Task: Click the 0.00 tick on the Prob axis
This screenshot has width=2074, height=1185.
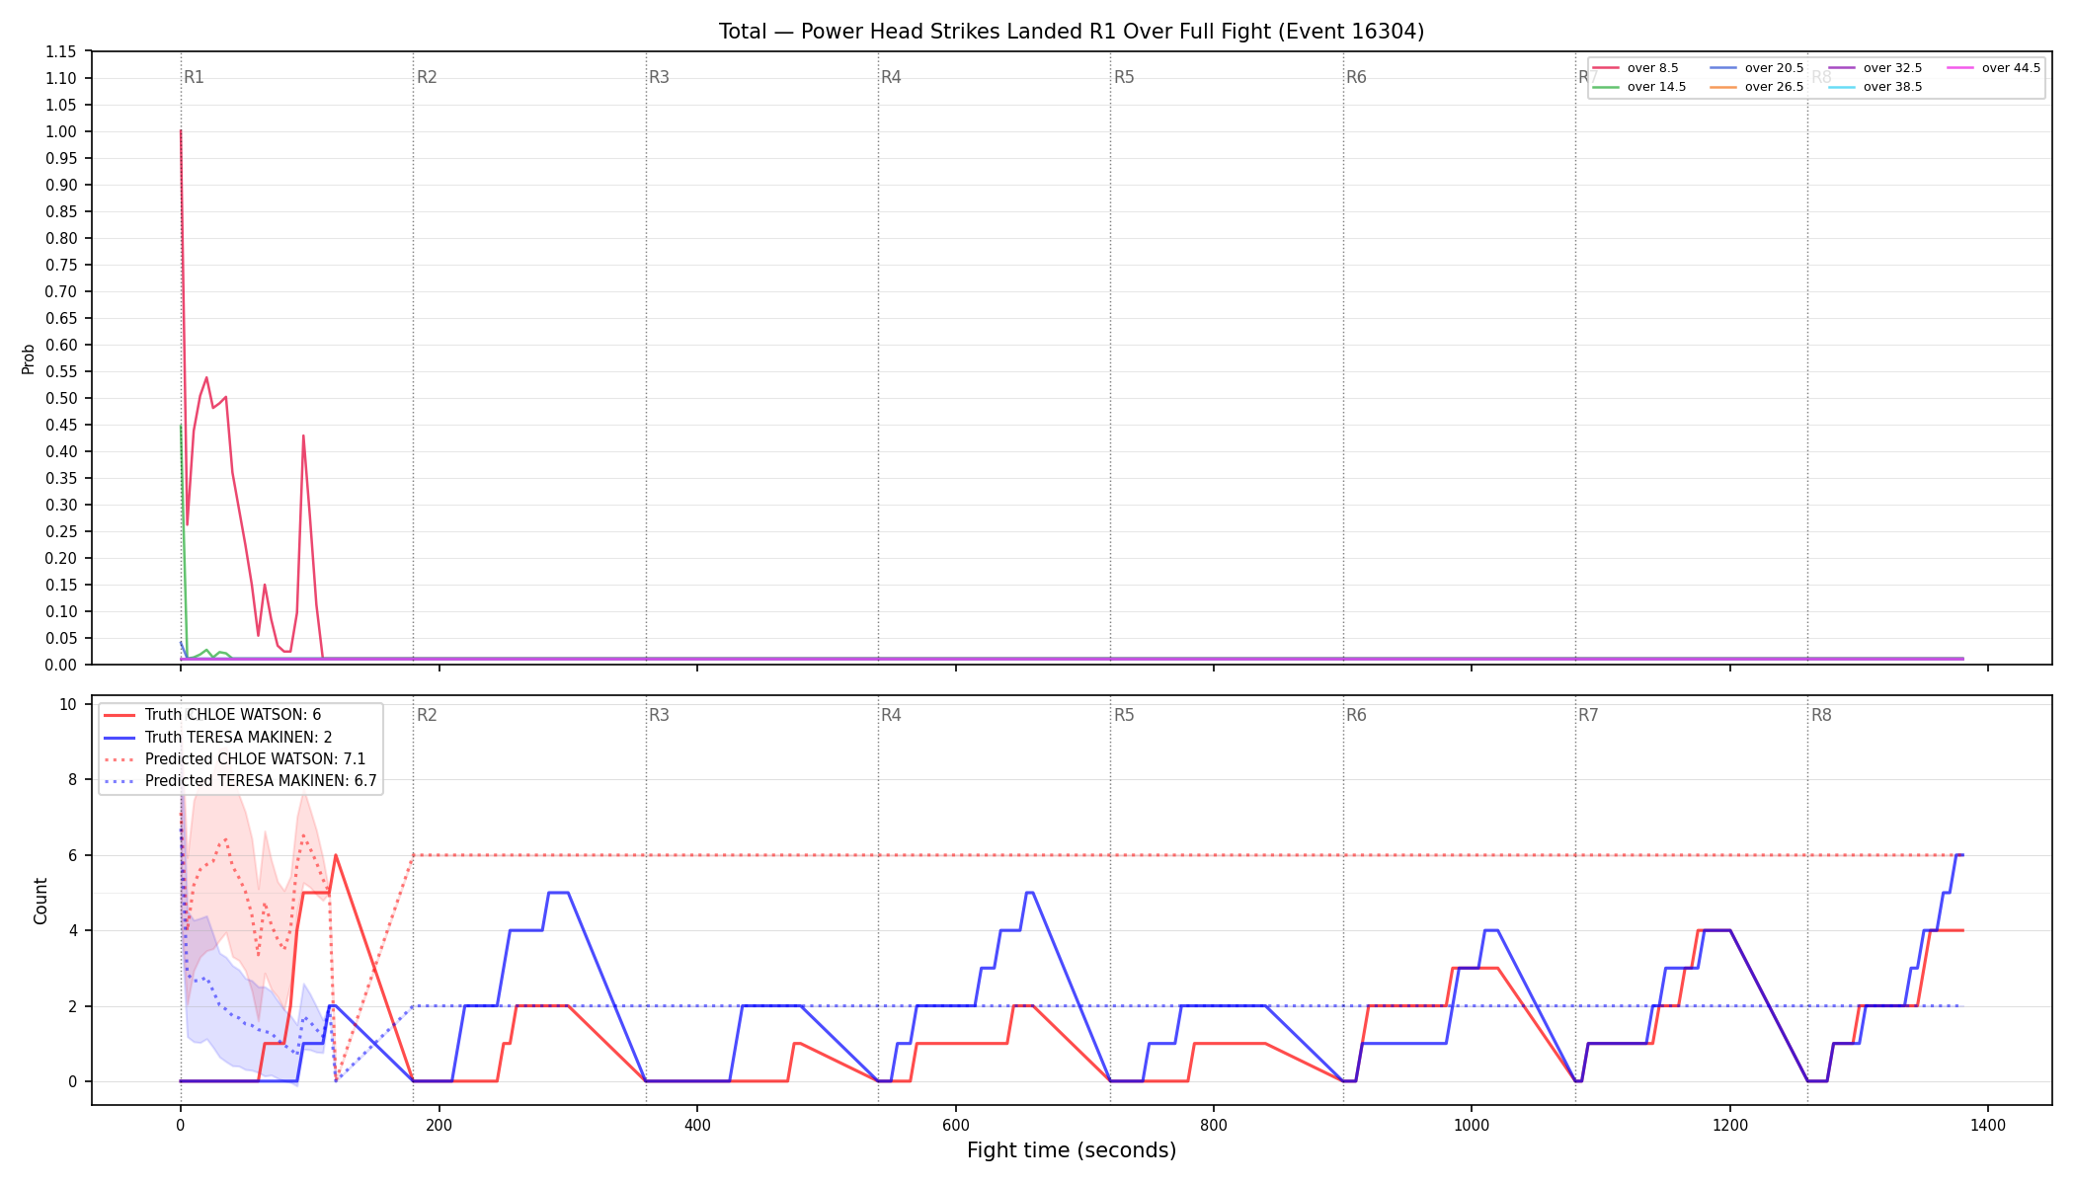Action: 61,665
